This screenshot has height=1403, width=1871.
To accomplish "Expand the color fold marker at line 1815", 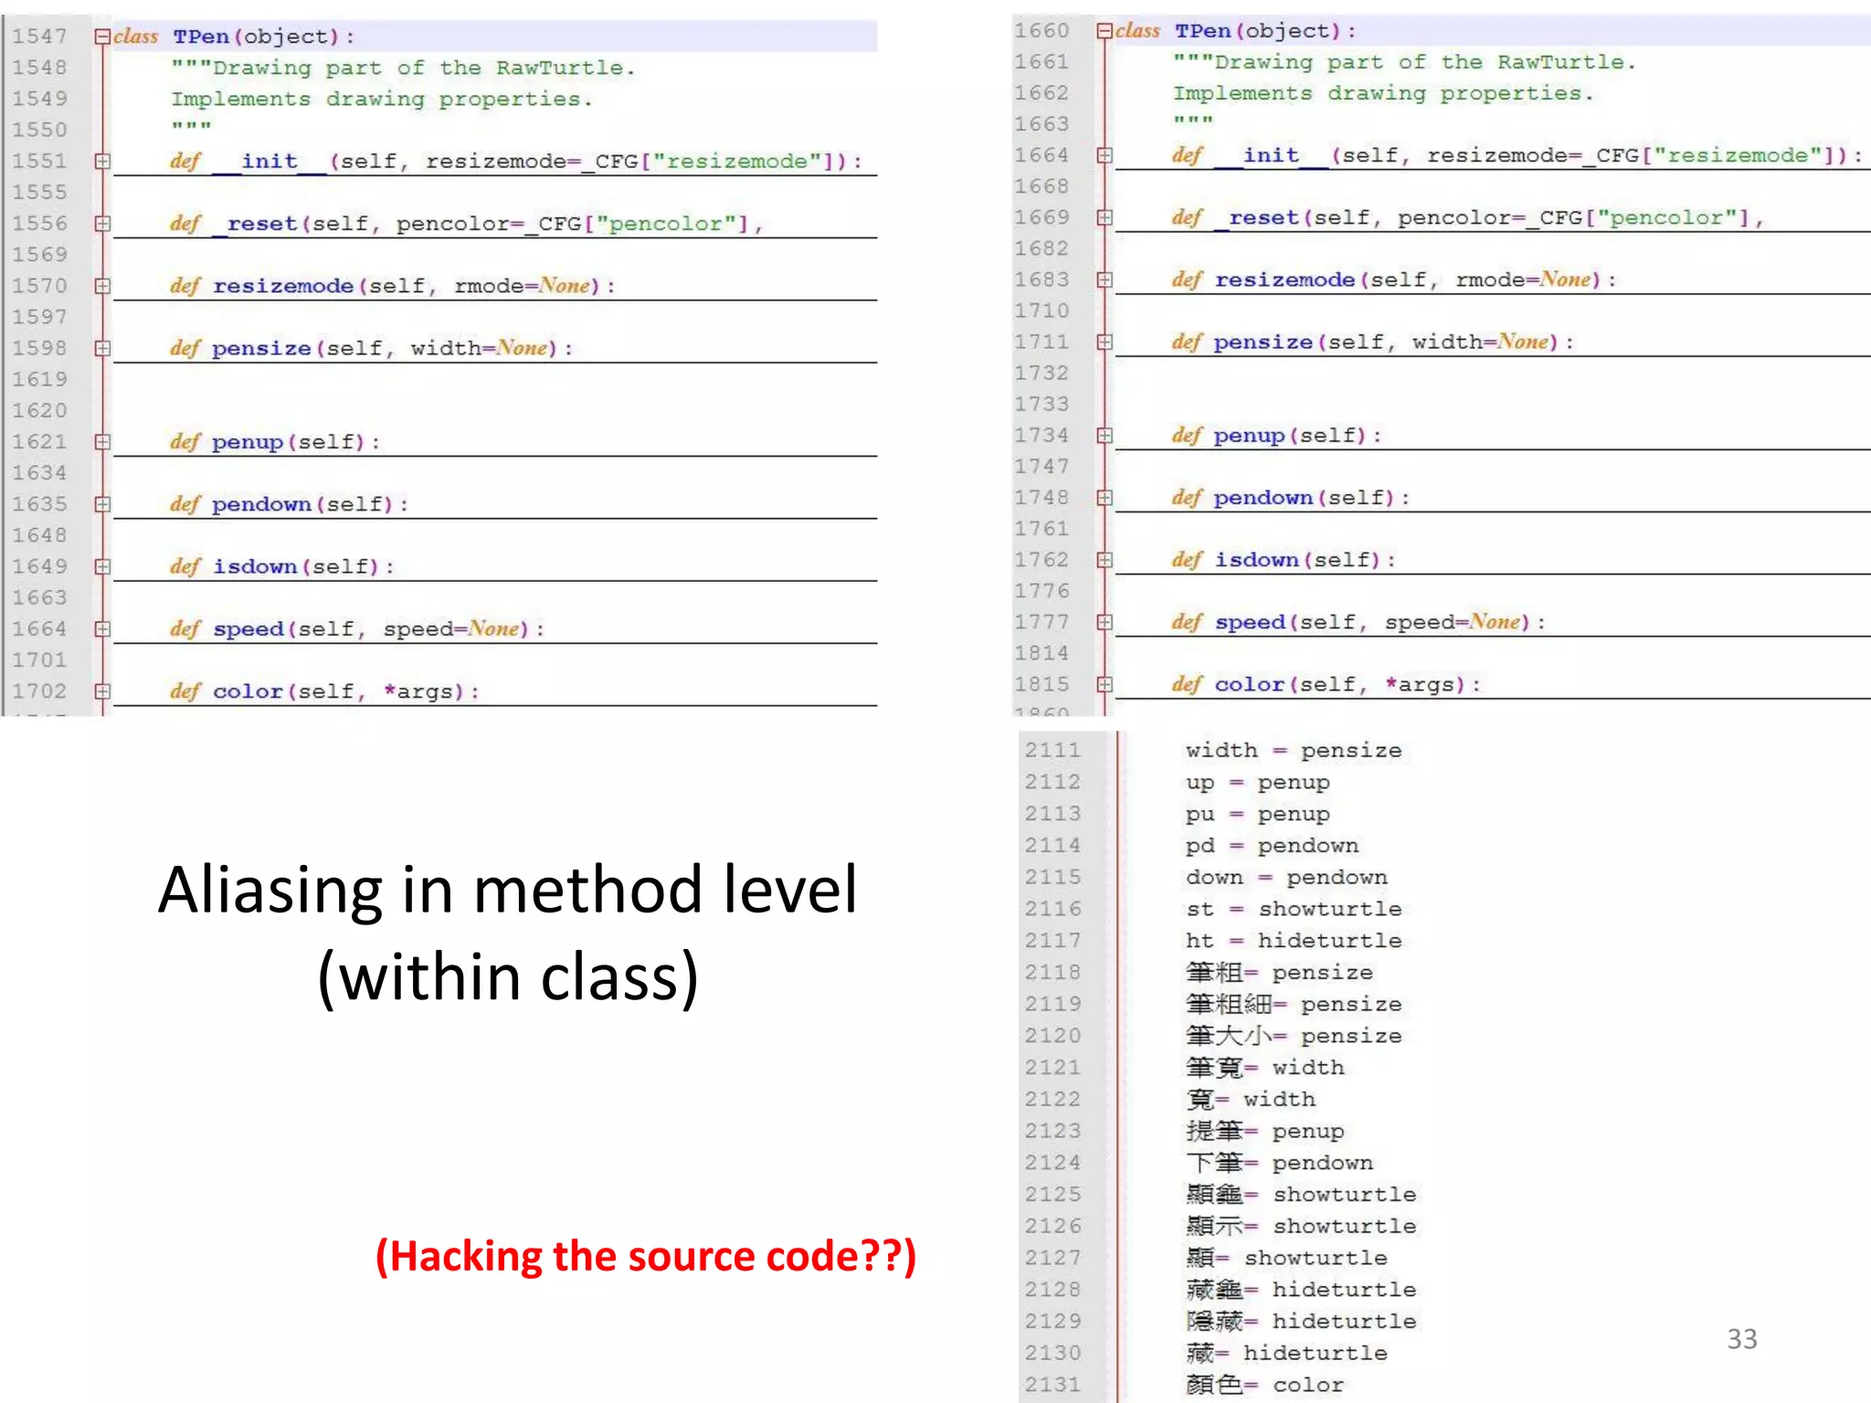I will click(x=1105, y=684).
